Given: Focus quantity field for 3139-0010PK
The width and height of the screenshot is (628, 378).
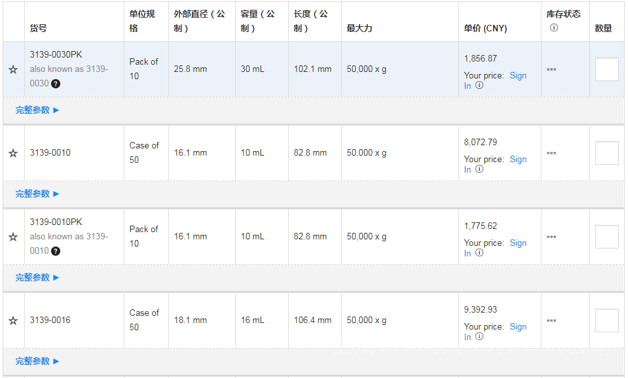Looking at the screenshot, I should point(606,237).
